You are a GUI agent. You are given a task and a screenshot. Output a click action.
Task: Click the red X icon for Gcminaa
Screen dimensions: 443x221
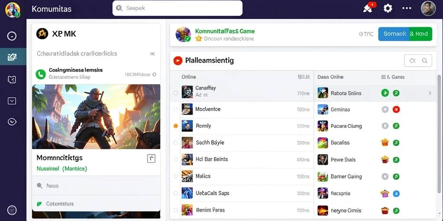tap(396, 109)
